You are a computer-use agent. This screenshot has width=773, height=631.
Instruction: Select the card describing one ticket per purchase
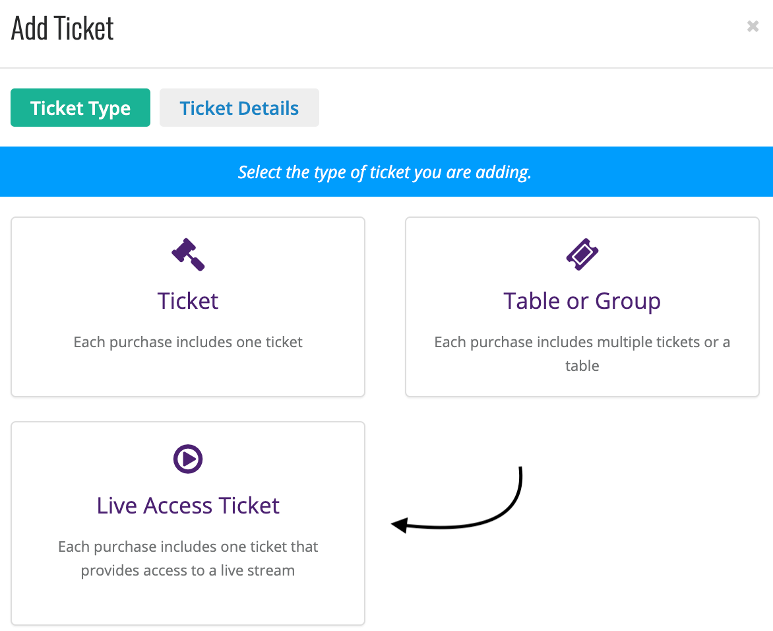pos(188,307)
